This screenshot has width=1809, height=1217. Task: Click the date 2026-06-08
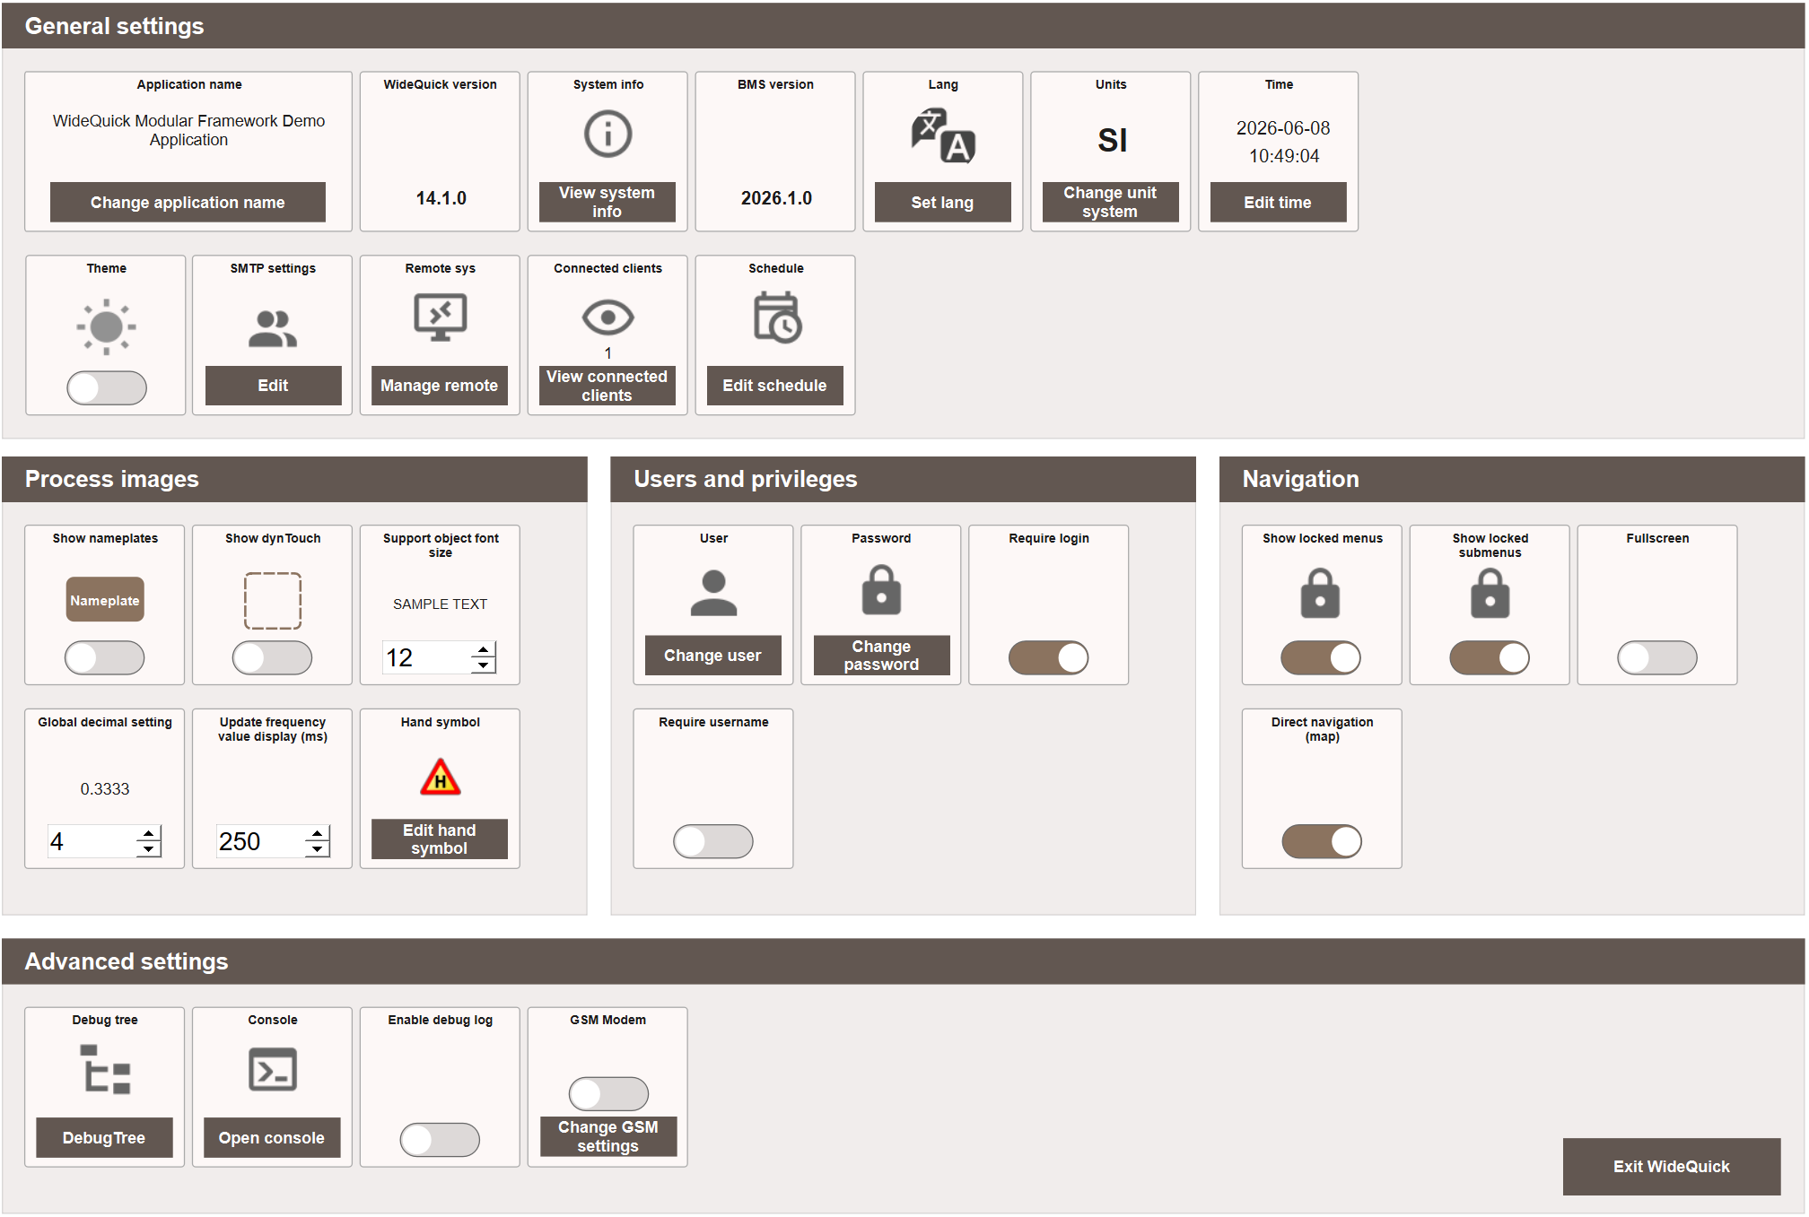click(x=1283, y=128)
